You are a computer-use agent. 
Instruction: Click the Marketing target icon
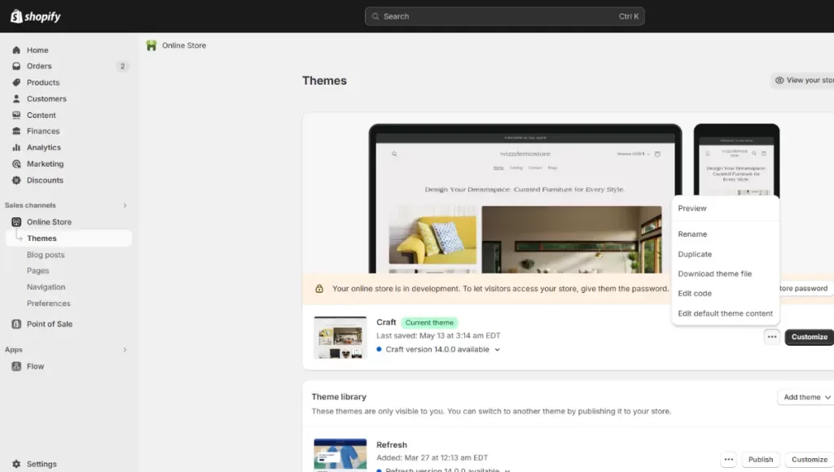coord(16,164)
